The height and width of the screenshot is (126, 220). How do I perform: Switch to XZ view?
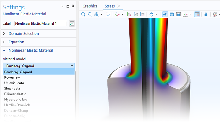(x=142, y=14)
